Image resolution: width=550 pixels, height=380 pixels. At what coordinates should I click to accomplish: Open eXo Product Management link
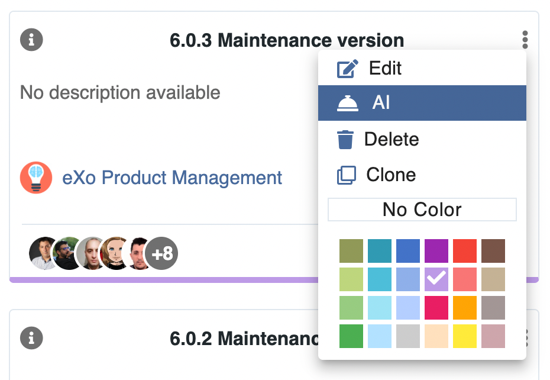(172, 178)
